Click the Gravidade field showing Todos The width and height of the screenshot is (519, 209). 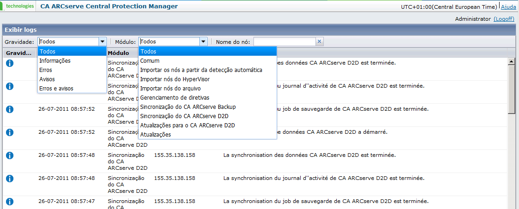click(68, 42)
